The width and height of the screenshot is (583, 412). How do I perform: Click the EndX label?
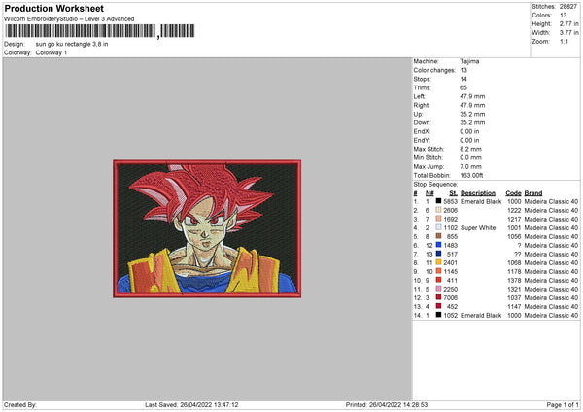tap(422, 131)
